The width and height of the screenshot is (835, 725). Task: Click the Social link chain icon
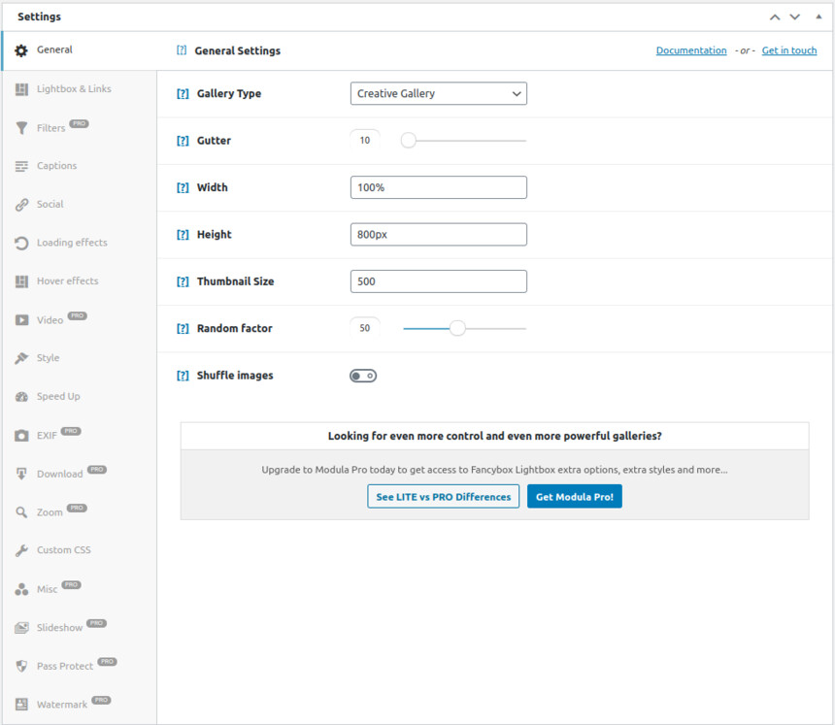(21, 205)
